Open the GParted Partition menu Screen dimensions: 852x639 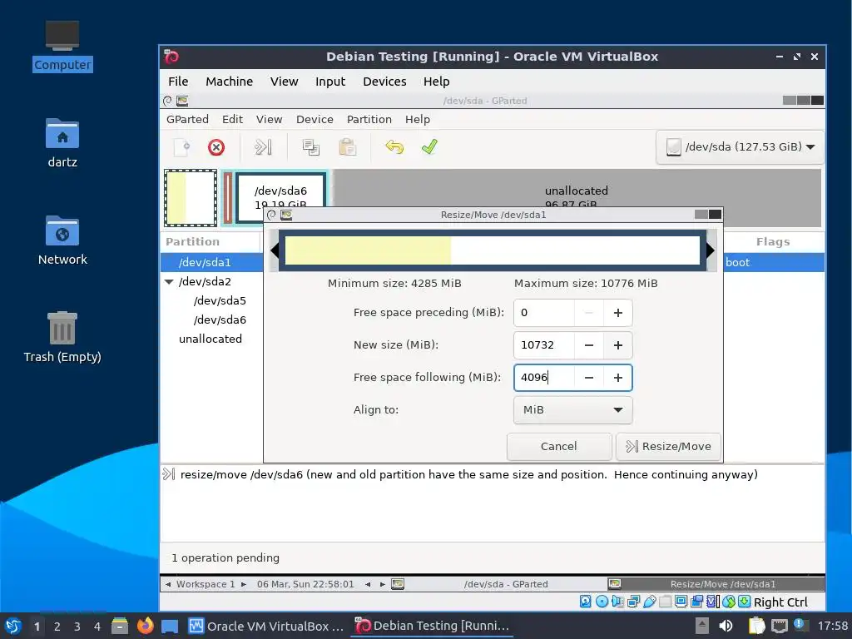369,120
